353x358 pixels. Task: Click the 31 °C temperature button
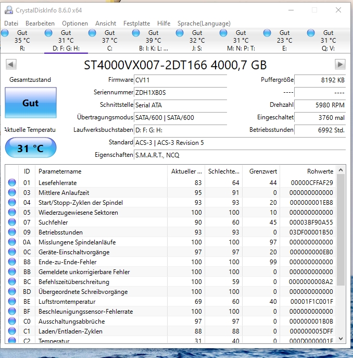tap(31, 147)
